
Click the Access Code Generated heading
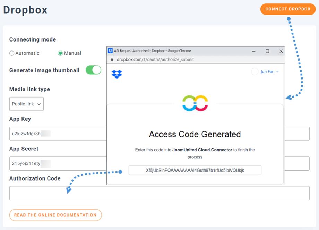[x=195, y=134]
